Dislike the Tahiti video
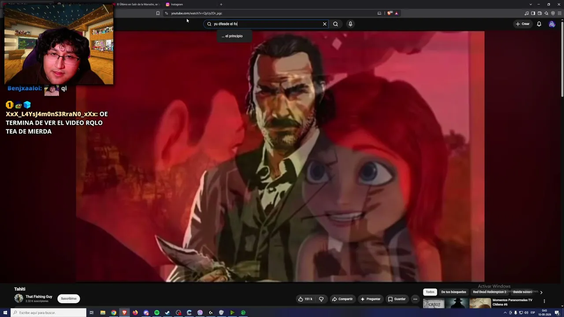The image size is (564, 317). coord(321,299)
